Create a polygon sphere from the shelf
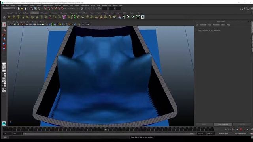The width and height of the screenshot is (253, 142). 9,17
